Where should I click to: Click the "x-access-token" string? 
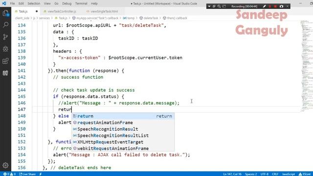tap(79, 58)
